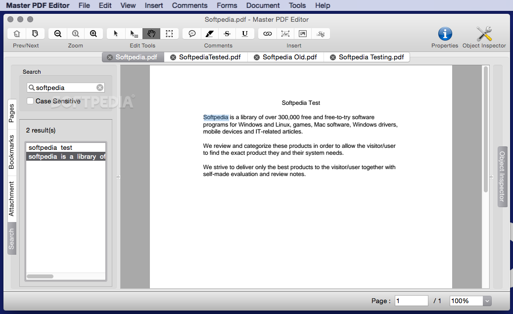Click the left panel splitter handle
This screenshot has width=513, height=314.
pyautogui.click(x=118, y=177)
